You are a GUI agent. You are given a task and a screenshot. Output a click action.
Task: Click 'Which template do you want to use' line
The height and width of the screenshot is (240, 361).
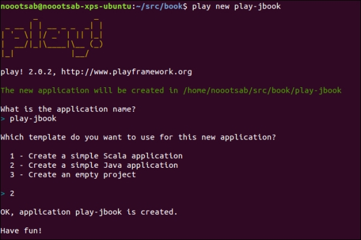(x=138, y=137)
